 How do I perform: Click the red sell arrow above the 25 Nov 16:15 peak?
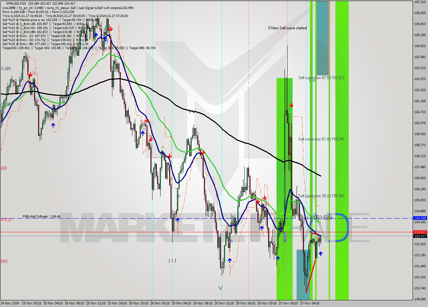tap(111, 29)
